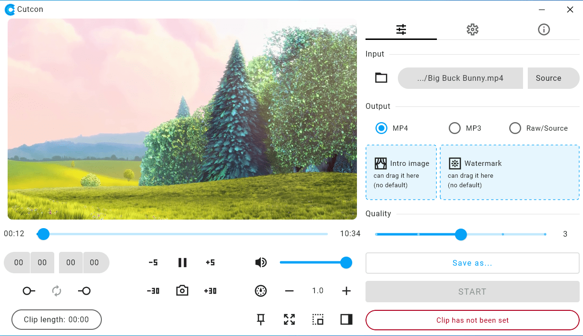Image resolution: width=583 pixels, height=336 pixels.
Task: Toggle clip loop icon
Action: (x=57, y=291)
